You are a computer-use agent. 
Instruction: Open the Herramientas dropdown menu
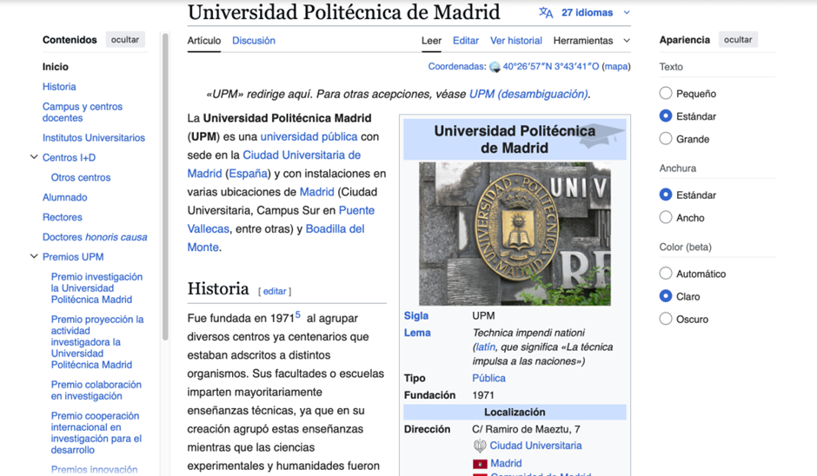pyautogui.click(x=591, y=41)
